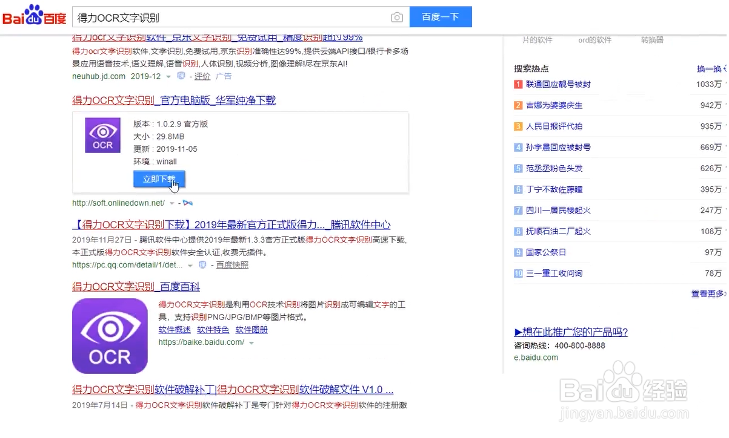This screenshot has width=729, height=438.
Task: Click the blue icon after soft.onlinedown.net URL
Action: point(188,203)
